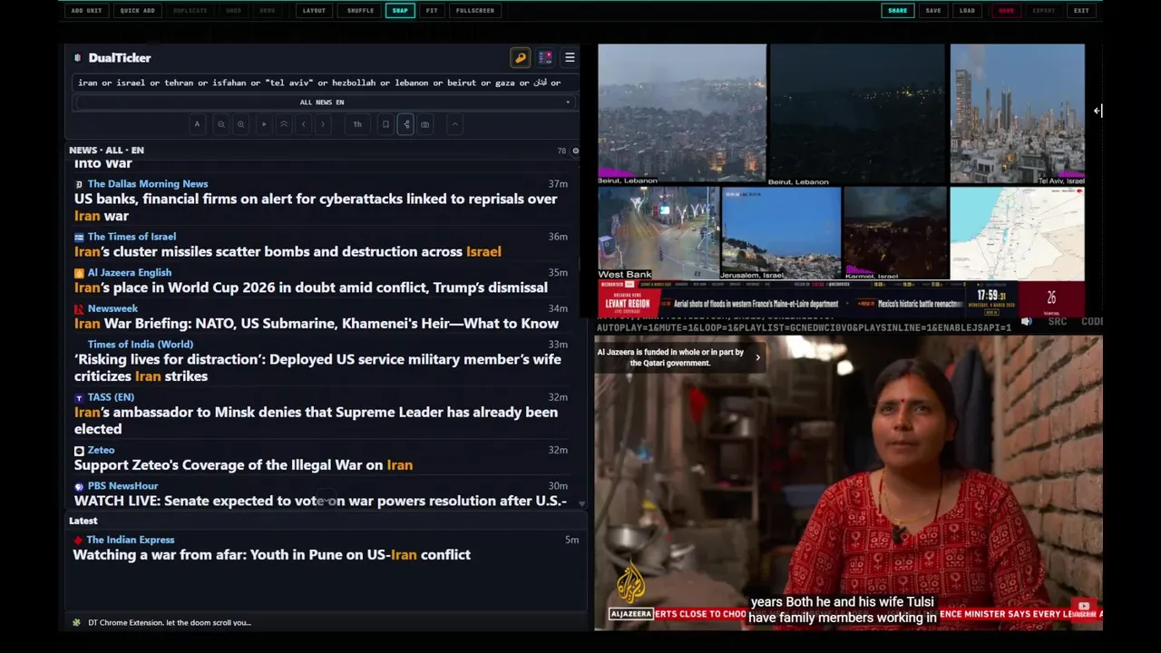Open the DualTicker hamburger menu

[570, 58]
